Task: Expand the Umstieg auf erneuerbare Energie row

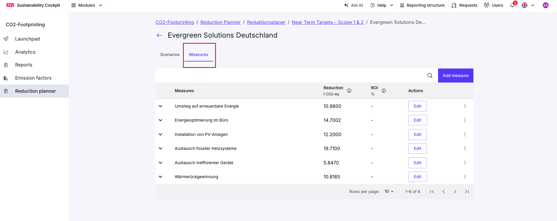Action: click(x=160, y=106)
